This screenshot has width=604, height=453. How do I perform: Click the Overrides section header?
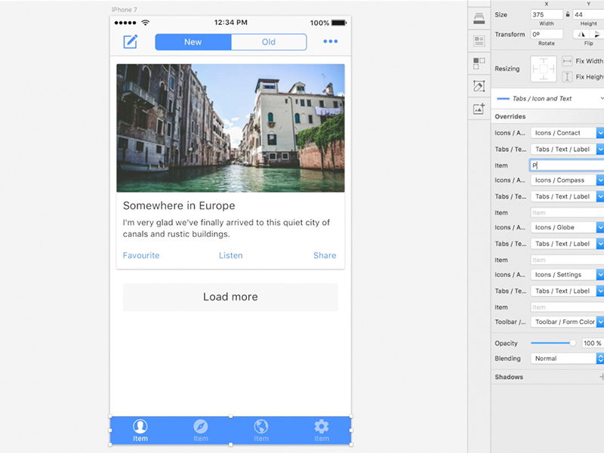click(x=510, y=116)
